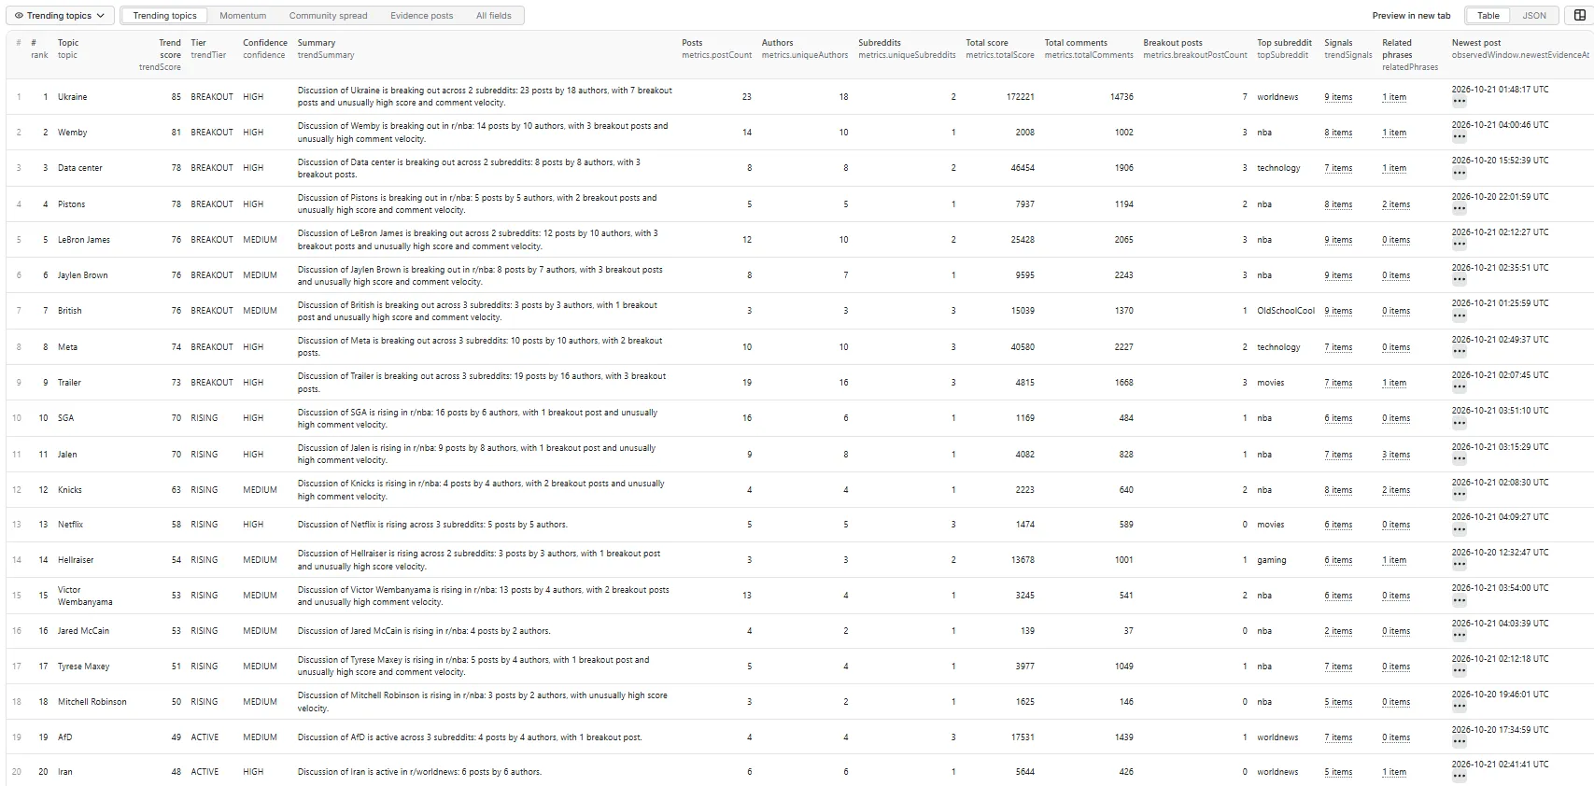Click Preview in new tab
Screen dimensions: 1594x786
coord(1411,16)
